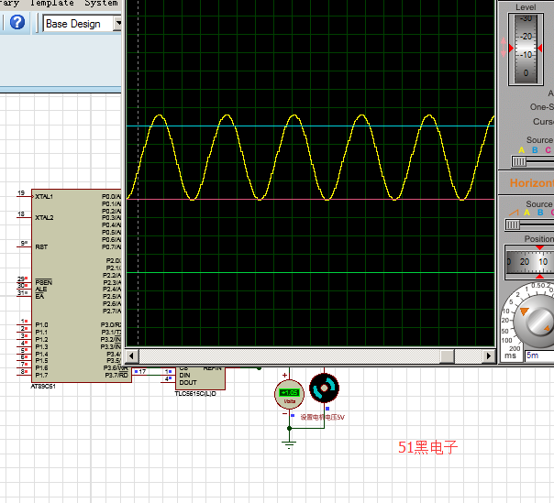Click the ground terminal symbol

click(289, 443)
